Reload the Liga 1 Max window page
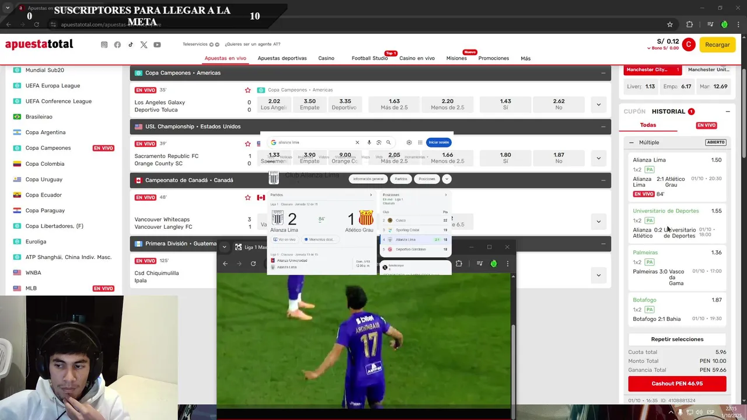 [253, 264]
